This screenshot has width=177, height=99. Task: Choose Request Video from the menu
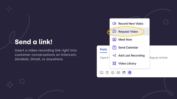click(x=129, y=32)
